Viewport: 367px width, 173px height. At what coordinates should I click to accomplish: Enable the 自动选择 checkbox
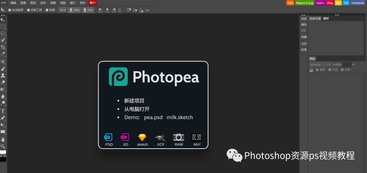pos(10,10)
